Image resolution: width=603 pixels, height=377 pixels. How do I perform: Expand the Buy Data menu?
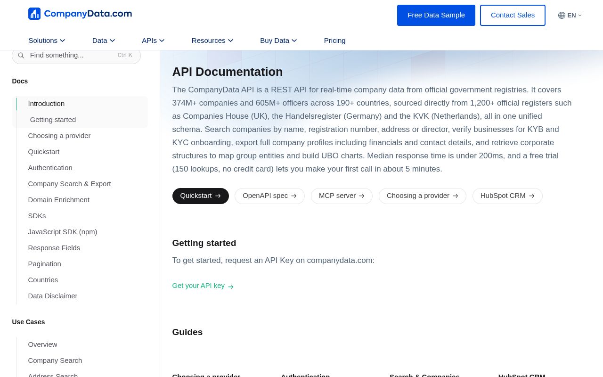pyautogui.click(x=278, y=41)
